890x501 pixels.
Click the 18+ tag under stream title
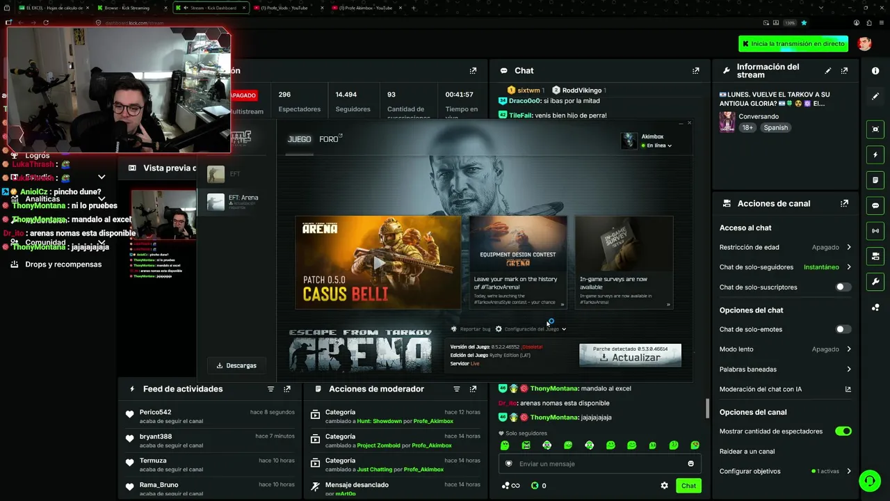pyautogui.click(x=747, y=127)
